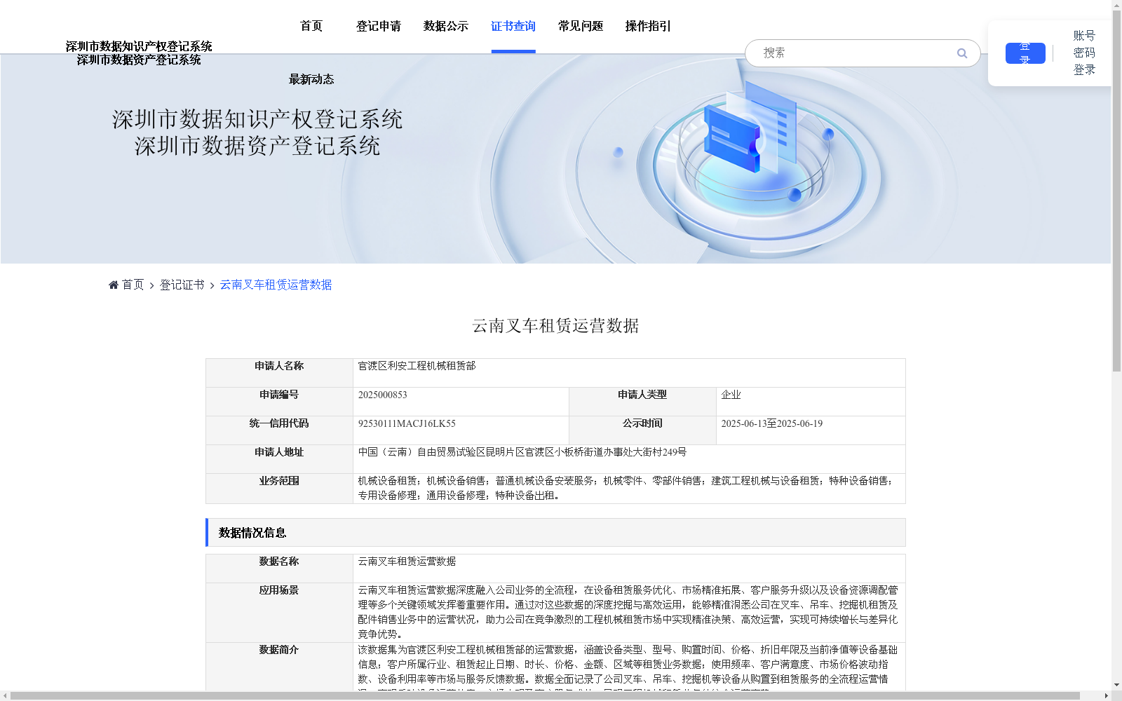
Task: Open the 首页 navigation menu item
Action: tap(311, 26)
